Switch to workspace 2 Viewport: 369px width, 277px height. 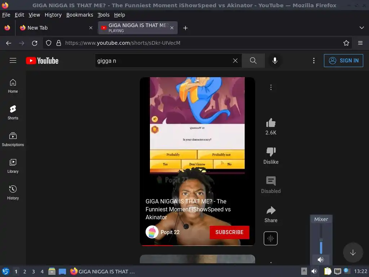point(25,272)
